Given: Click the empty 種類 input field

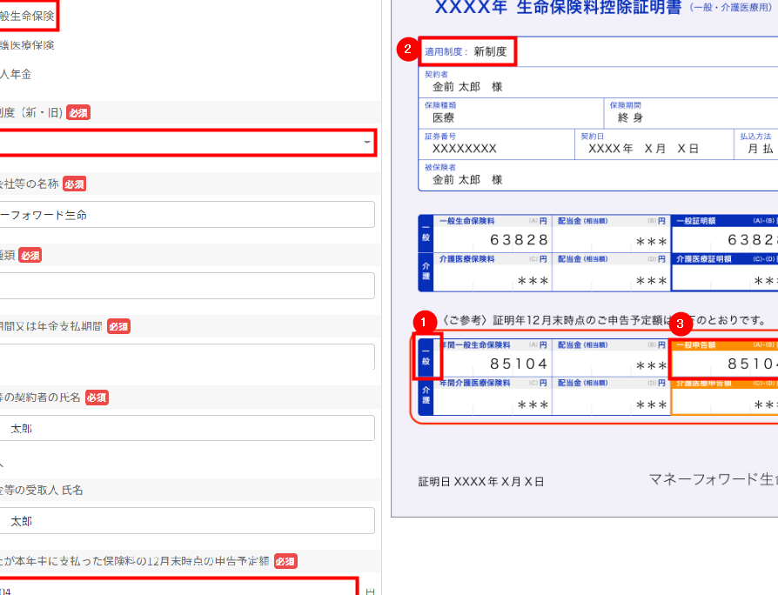Looking at the screenshot, I should tap(187, 285).
